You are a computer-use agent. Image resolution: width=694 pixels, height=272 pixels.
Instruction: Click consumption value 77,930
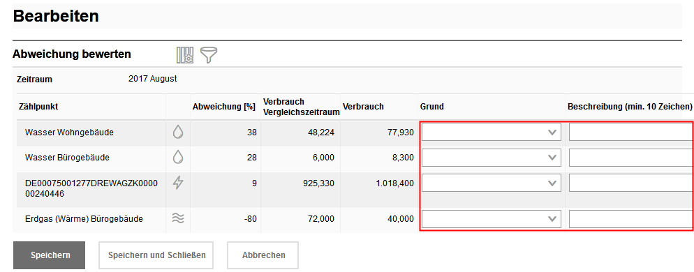pos(401,133)
